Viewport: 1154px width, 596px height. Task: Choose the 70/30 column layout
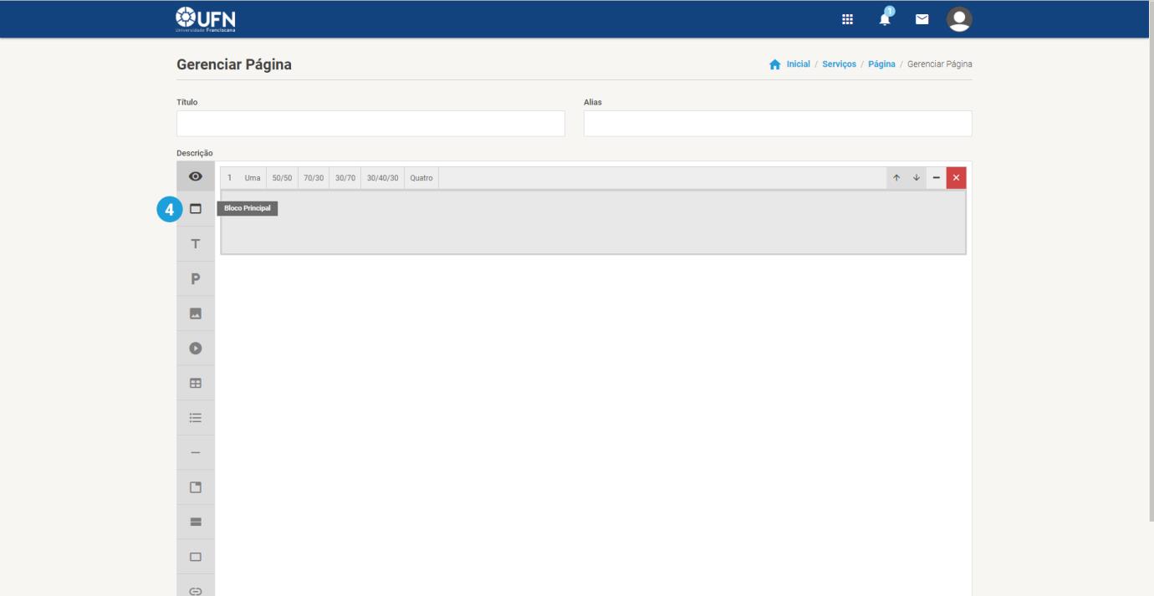(314, 178)
